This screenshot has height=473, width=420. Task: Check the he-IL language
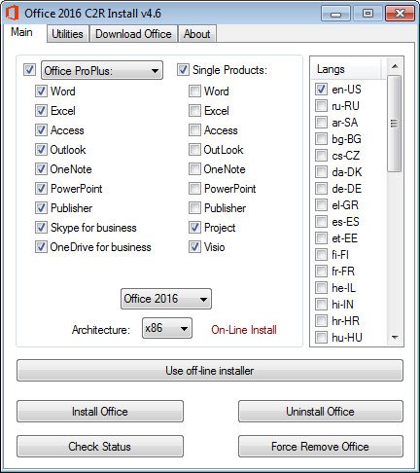[321, 287]
